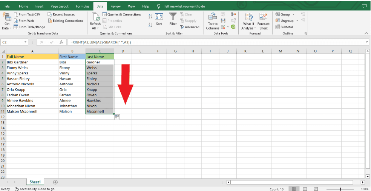Open the Review ribbon tab

coord(115,6)
